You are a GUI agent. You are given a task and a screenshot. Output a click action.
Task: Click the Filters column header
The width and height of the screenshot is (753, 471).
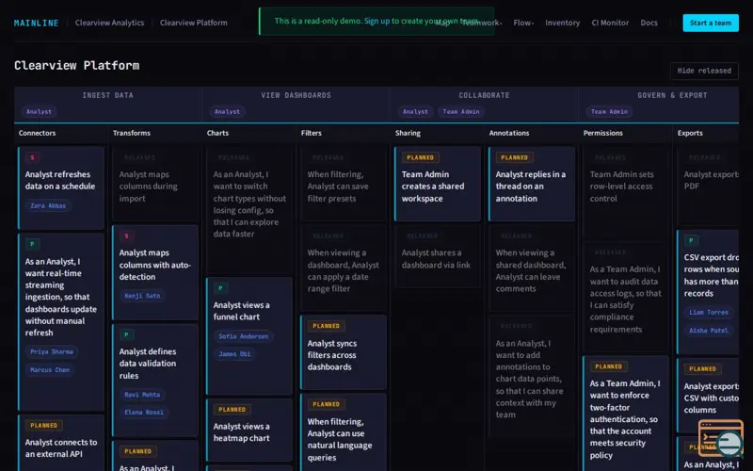pyautogui.click(x=312, y=133)
